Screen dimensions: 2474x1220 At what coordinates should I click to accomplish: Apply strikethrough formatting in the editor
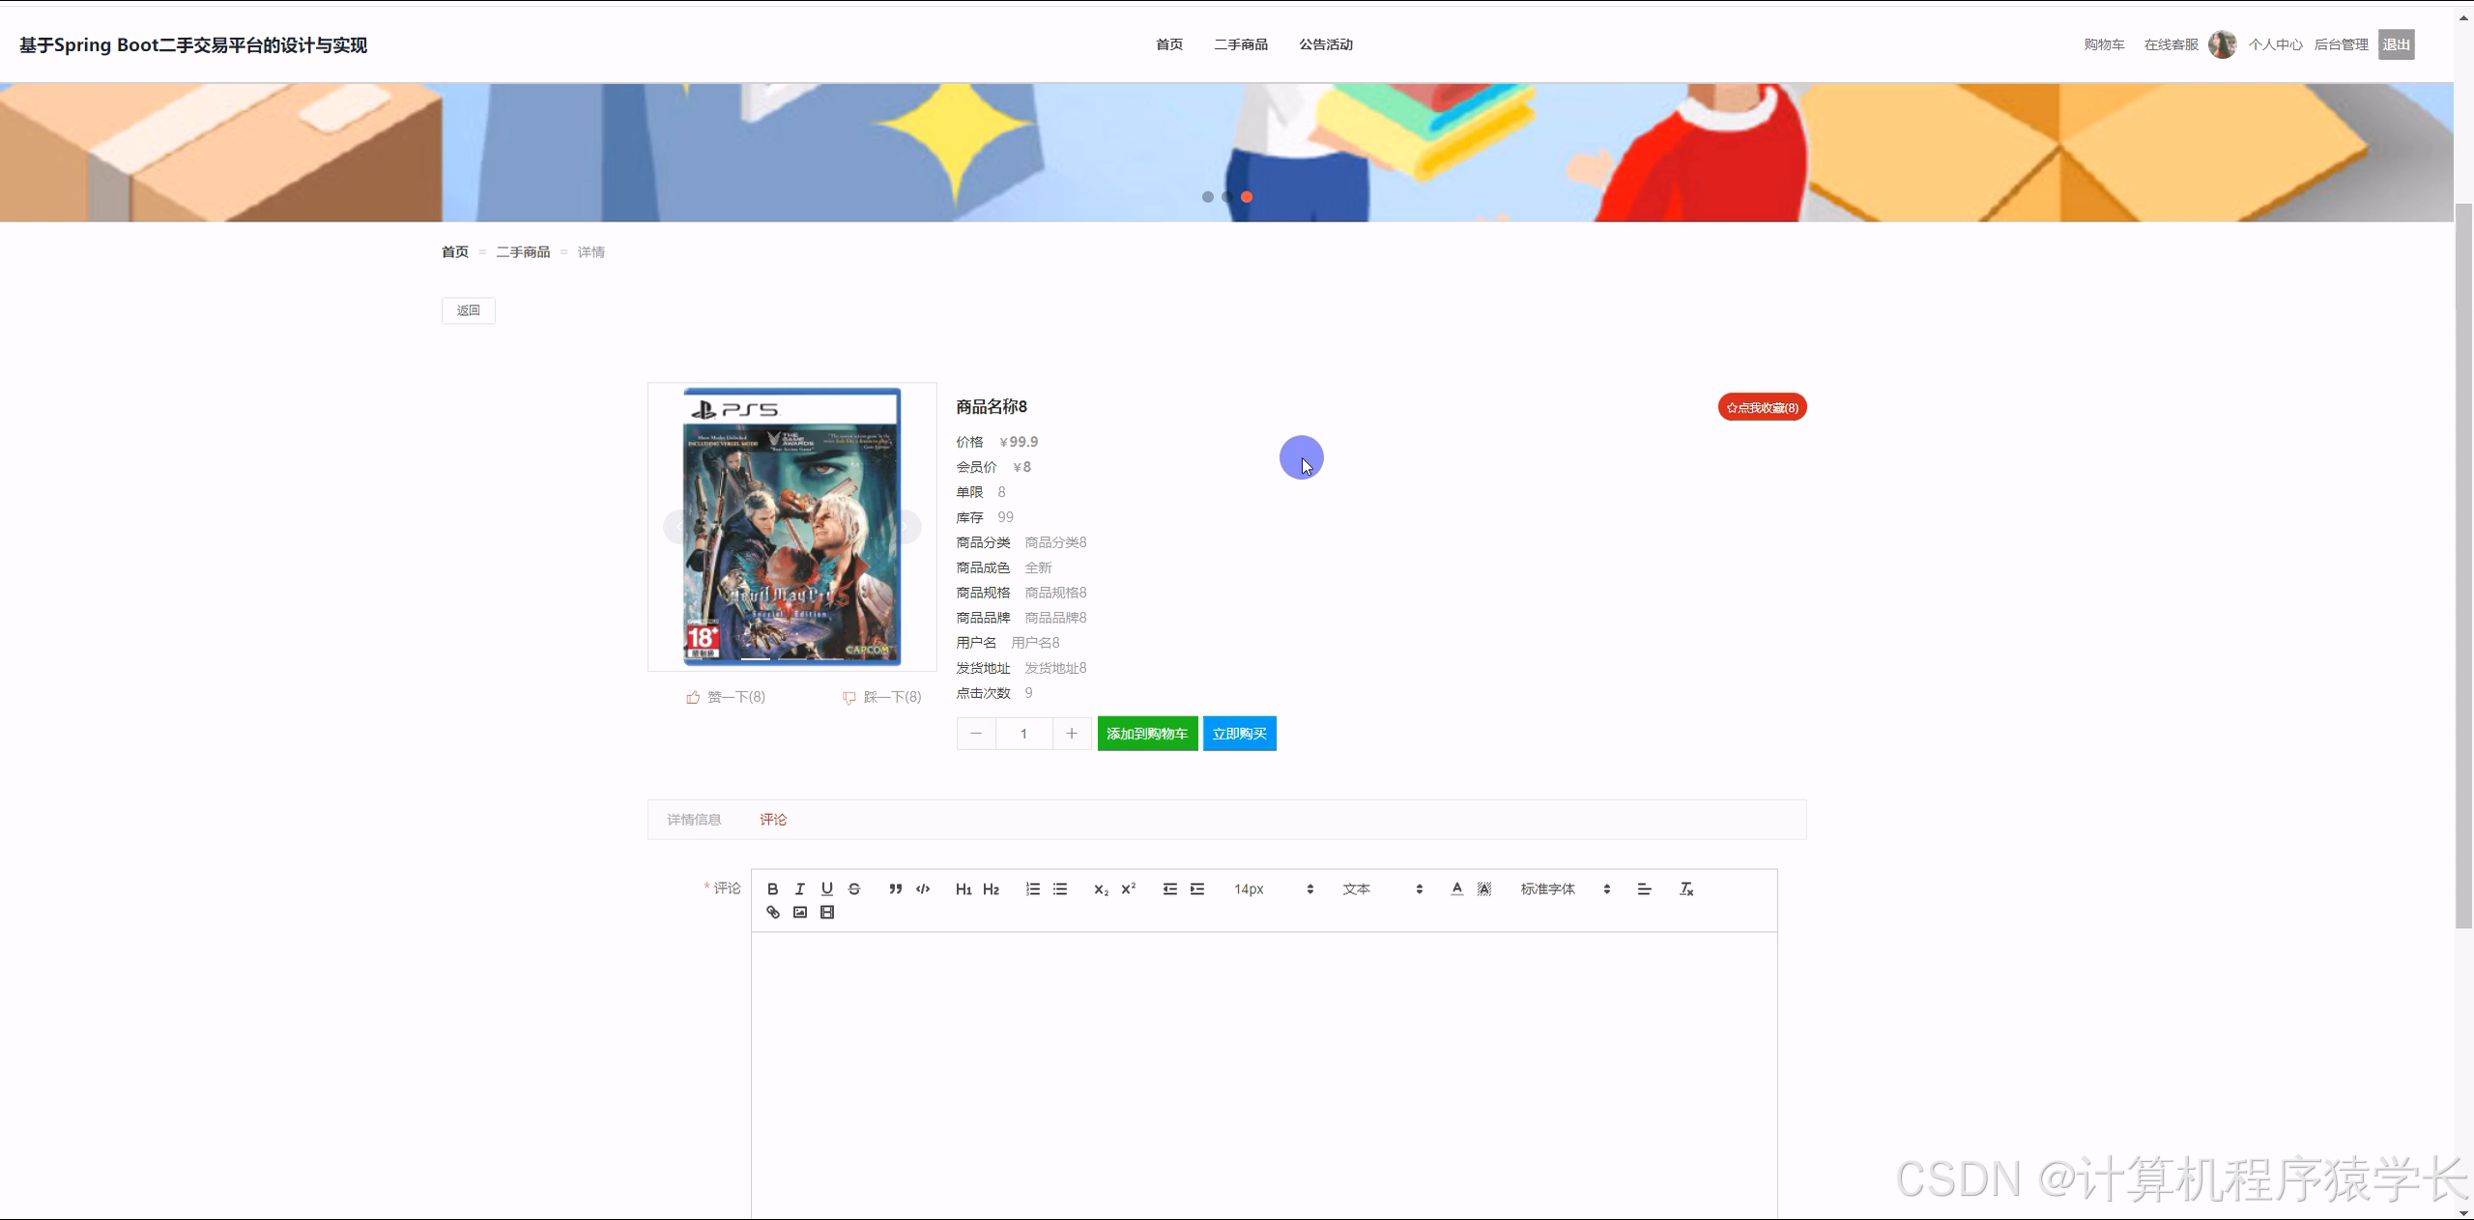(x=854, y=888)
